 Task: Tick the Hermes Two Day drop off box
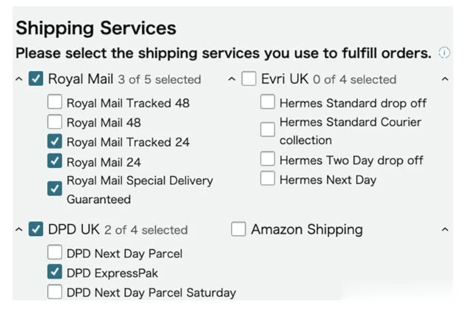point(268,159)
